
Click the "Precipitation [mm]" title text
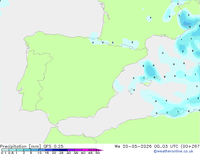(x=21, y=146)
